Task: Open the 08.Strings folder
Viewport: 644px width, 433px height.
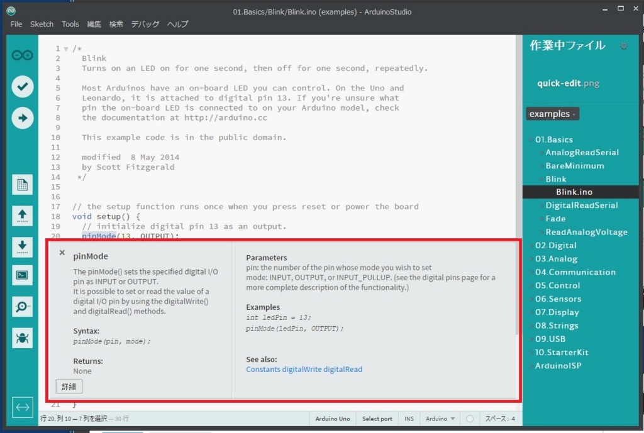Action: (x=557, y=326)
